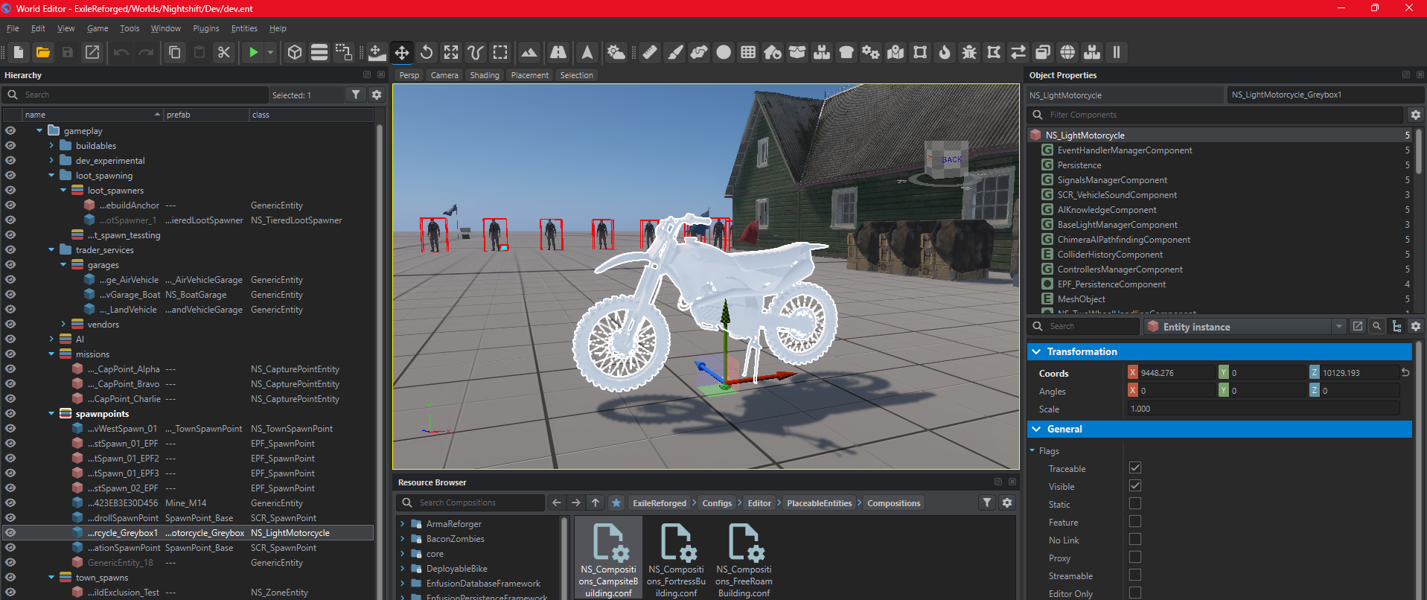The height and width of the screenshot is (600, 1427).
Task: Click the bug debug toolbar icon
Action: pyautogui.click(x=969, y=52)
